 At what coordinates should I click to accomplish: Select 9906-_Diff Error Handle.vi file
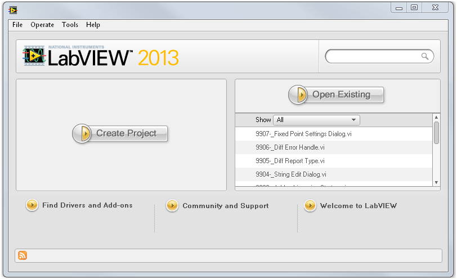coord(290,147)
